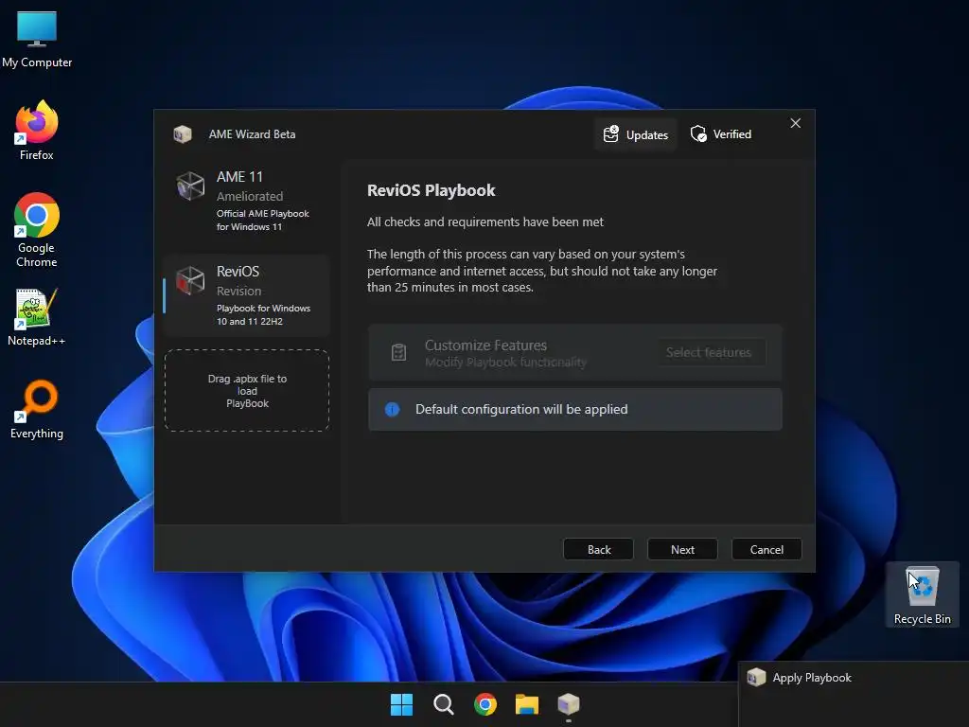The height and width of the screenshot is (727, 969).
Task: Click the Customize Features clipboard icon
Action: click(398, 352)
